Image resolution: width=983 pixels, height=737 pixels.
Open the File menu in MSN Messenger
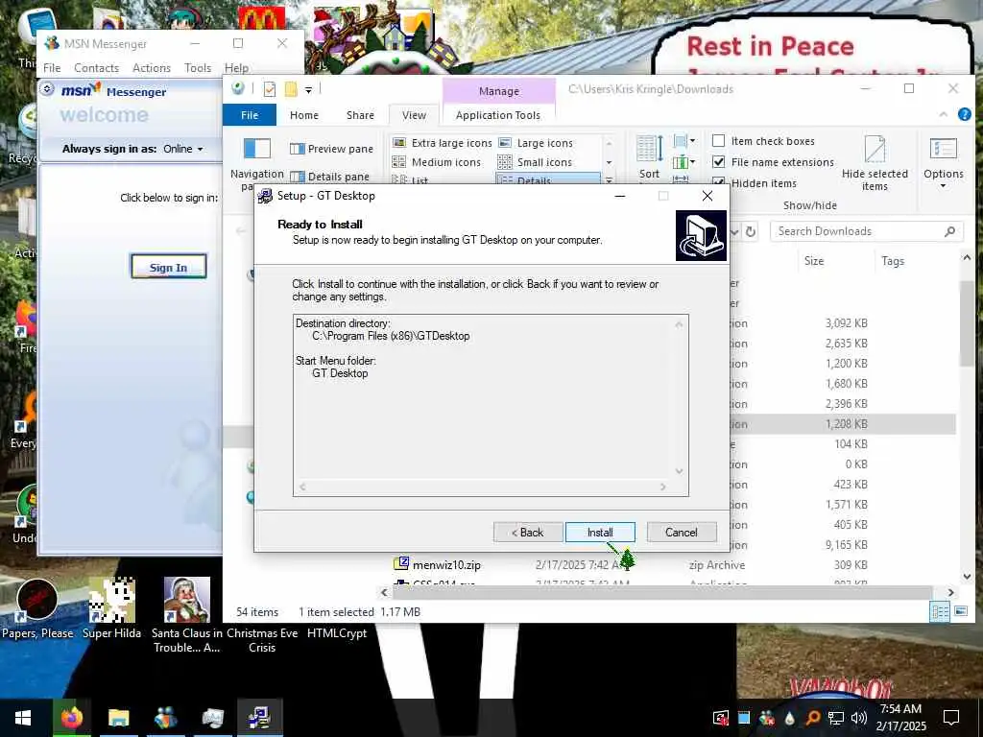pyautogui.click(x=52, y=68)
